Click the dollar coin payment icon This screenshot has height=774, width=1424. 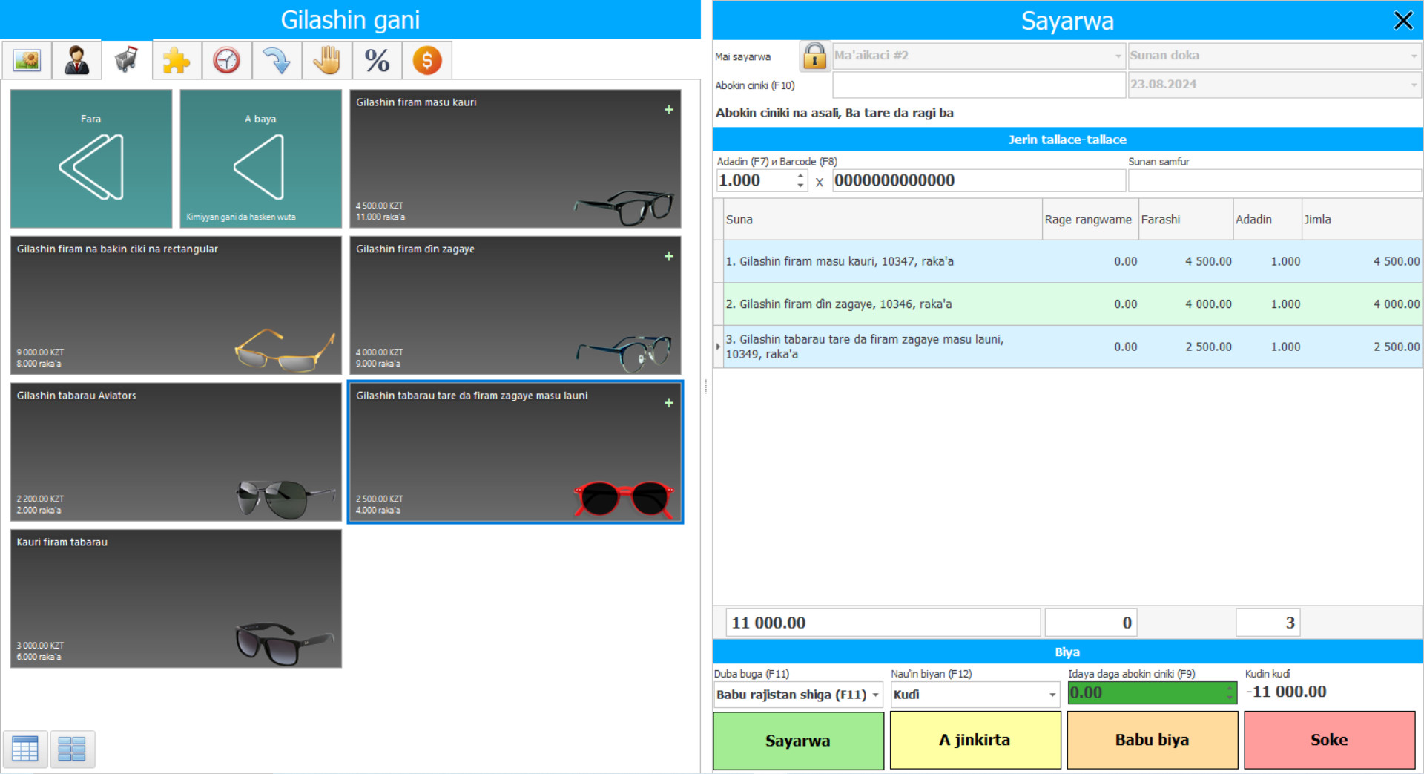click(x=427, y=59)
